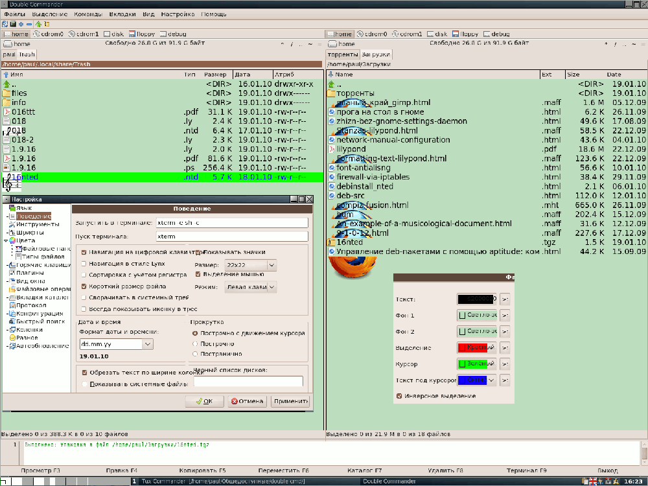Click the Применить button
Viewport: 648px width, 486px height.
pyautogui.click(x=290, y=401)
